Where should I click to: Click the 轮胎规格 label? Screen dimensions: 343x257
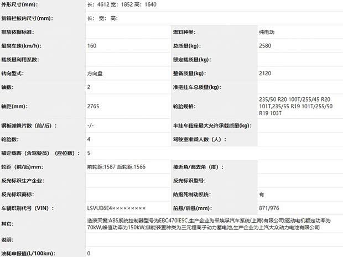[x=184, y=107]
